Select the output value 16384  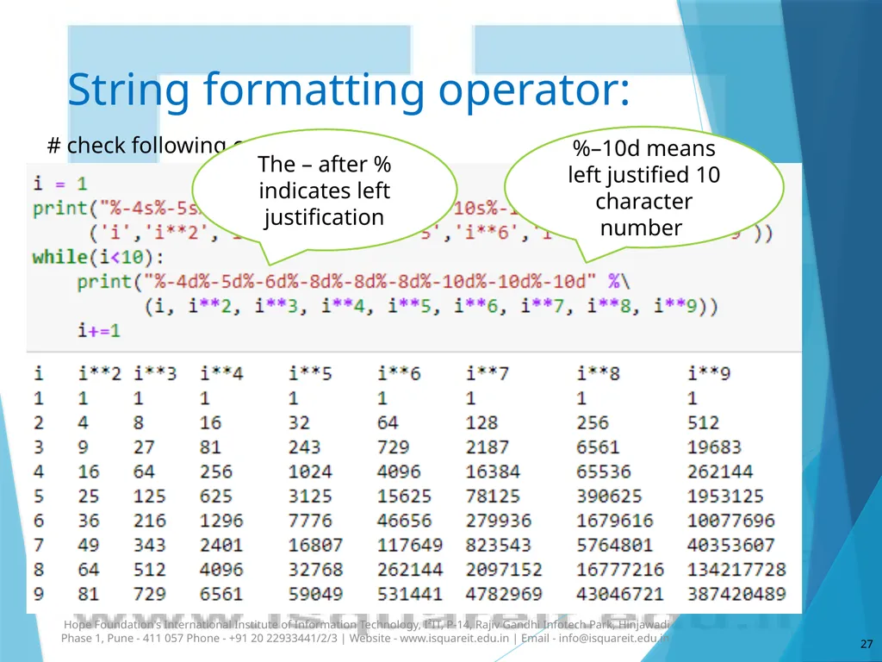494,472
